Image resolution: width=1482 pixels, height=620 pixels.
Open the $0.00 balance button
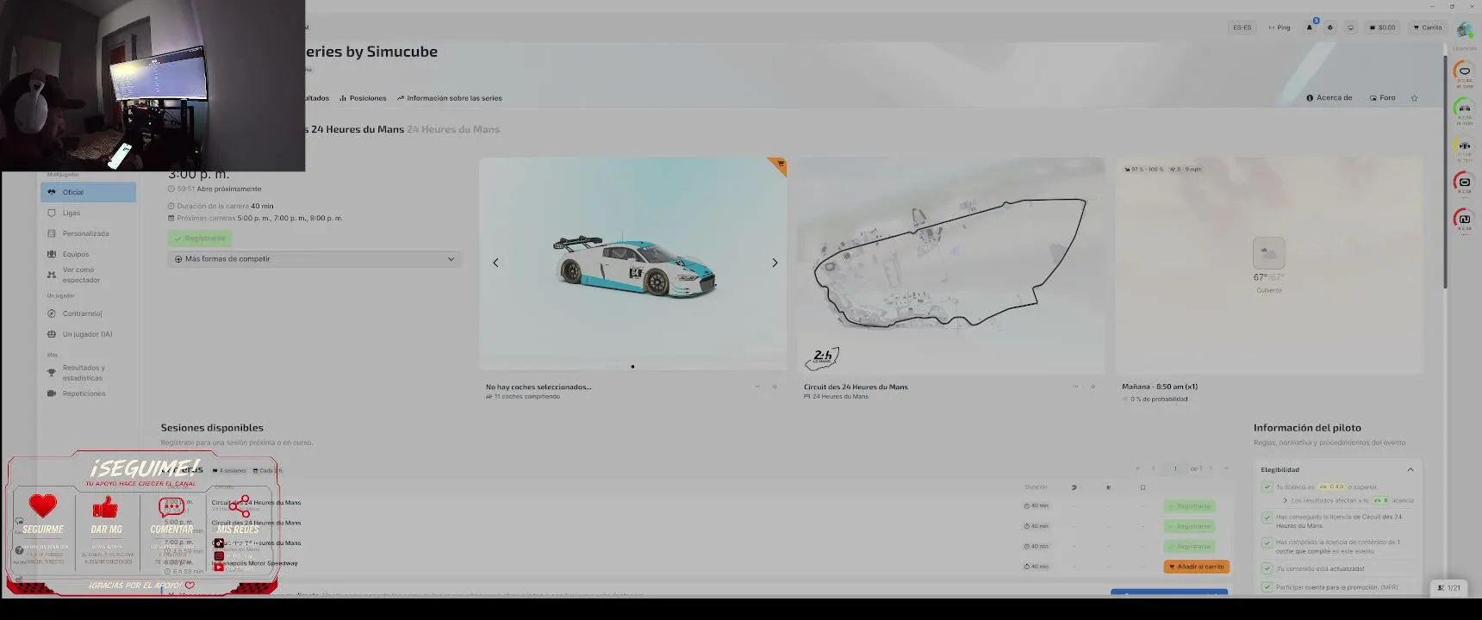pyautogui.click(x=1382, y=28)
